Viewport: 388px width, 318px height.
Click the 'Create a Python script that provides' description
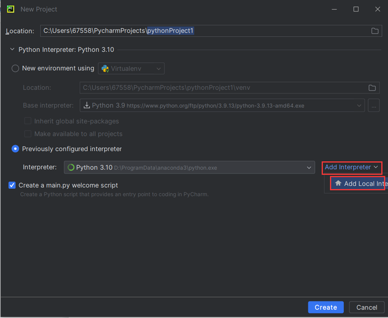coord(114,194)
